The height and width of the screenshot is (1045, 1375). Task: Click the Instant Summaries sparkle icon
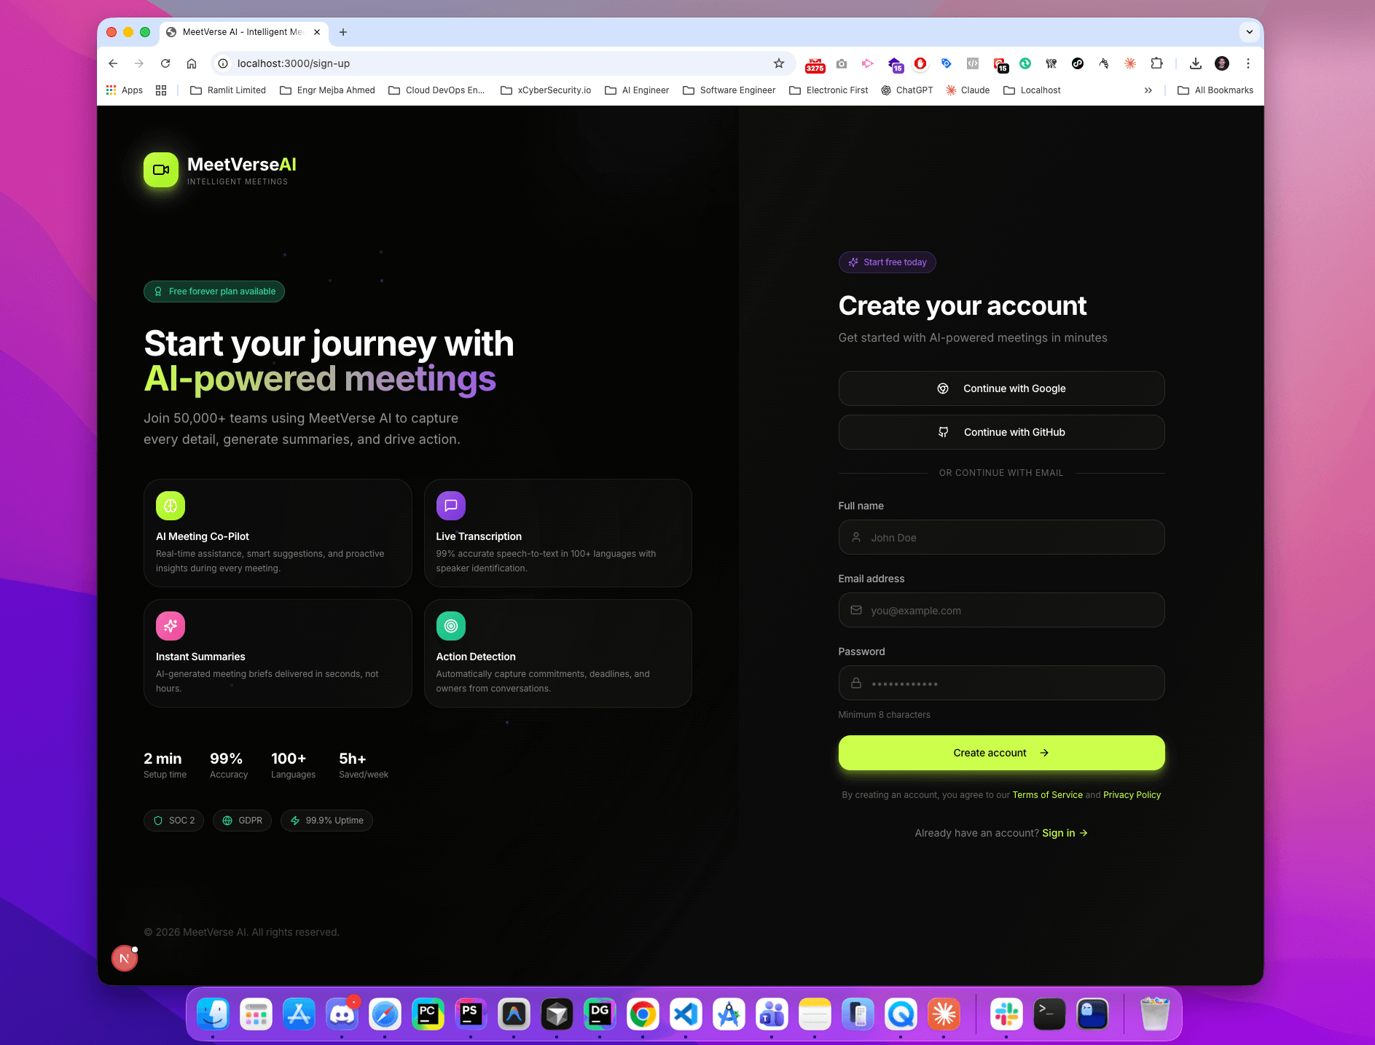tap(170, 625)
